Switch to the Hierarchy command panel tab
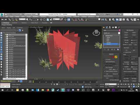This screenshot has height=105, width=140. [110, 27]
